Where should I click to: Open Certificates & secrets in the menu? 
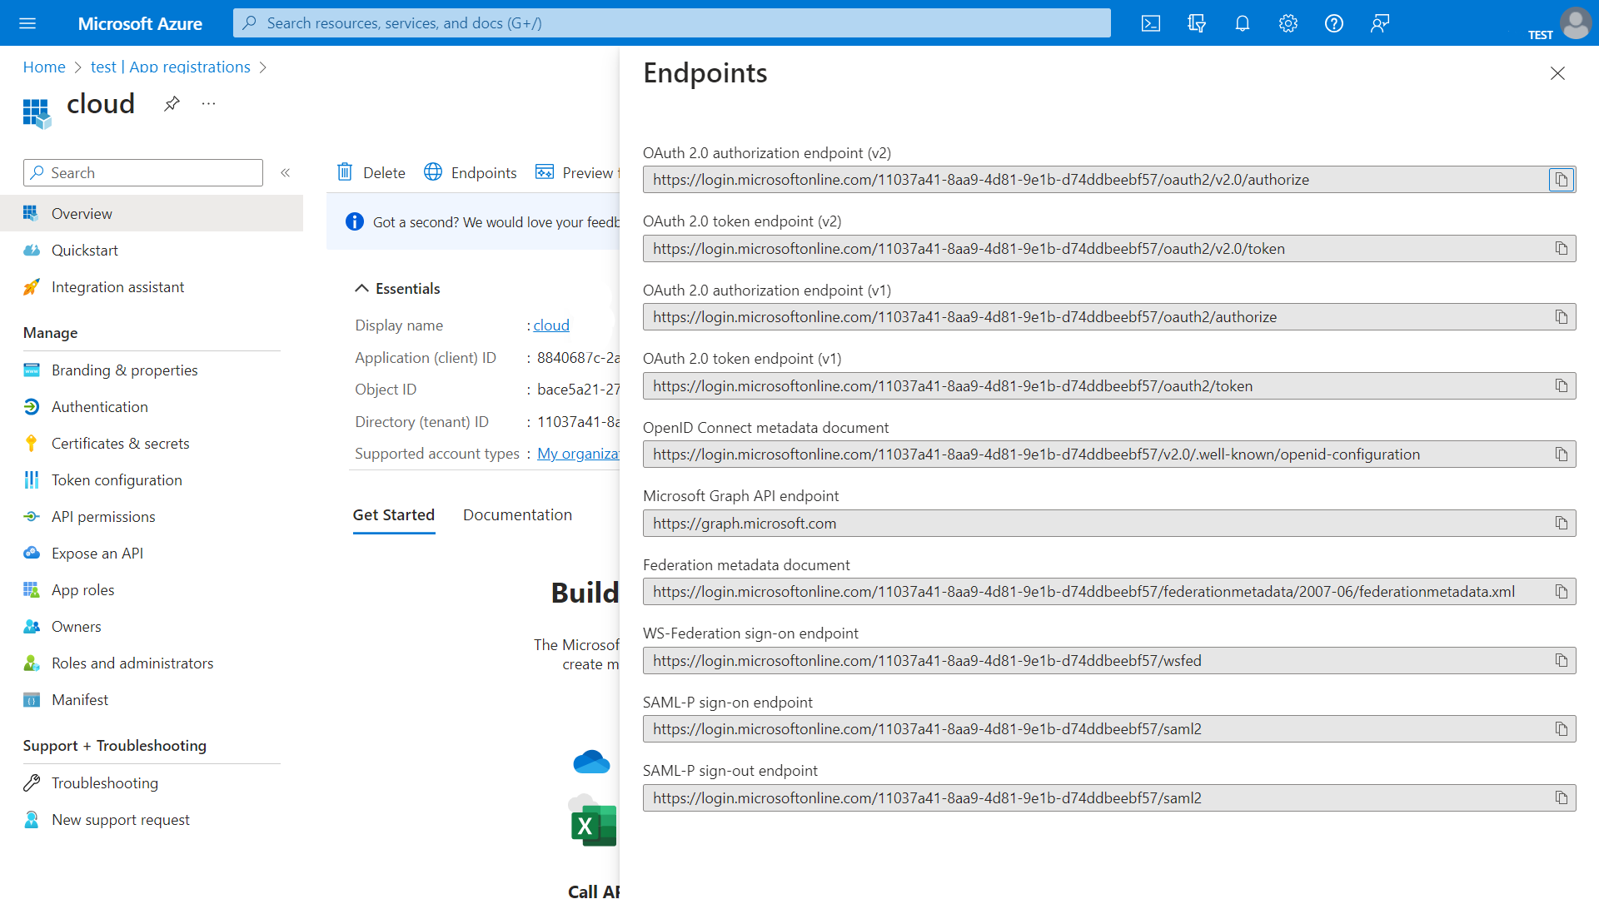coord(120,444)
